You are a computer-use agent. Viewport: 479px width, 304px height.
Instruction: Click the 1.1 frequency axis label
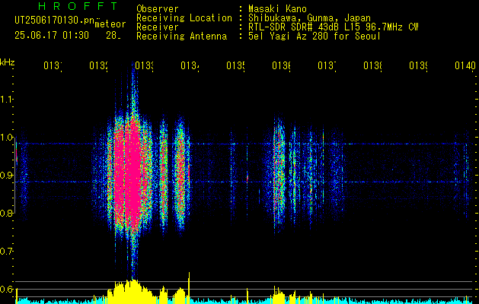[6, 100]
